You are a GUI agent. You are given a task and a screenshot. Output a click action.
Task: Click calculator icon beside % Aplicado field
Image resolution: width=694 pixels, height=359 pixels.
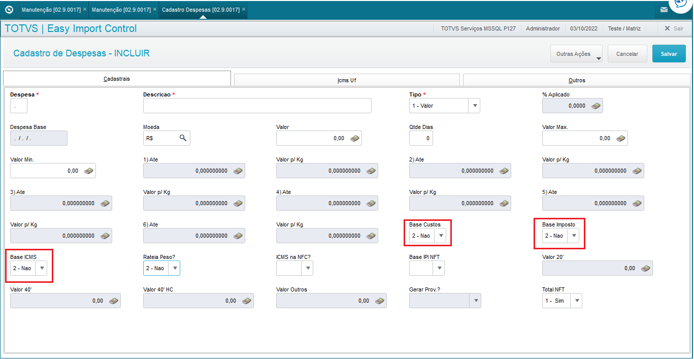pyautogui.click(x=596, y=106)
